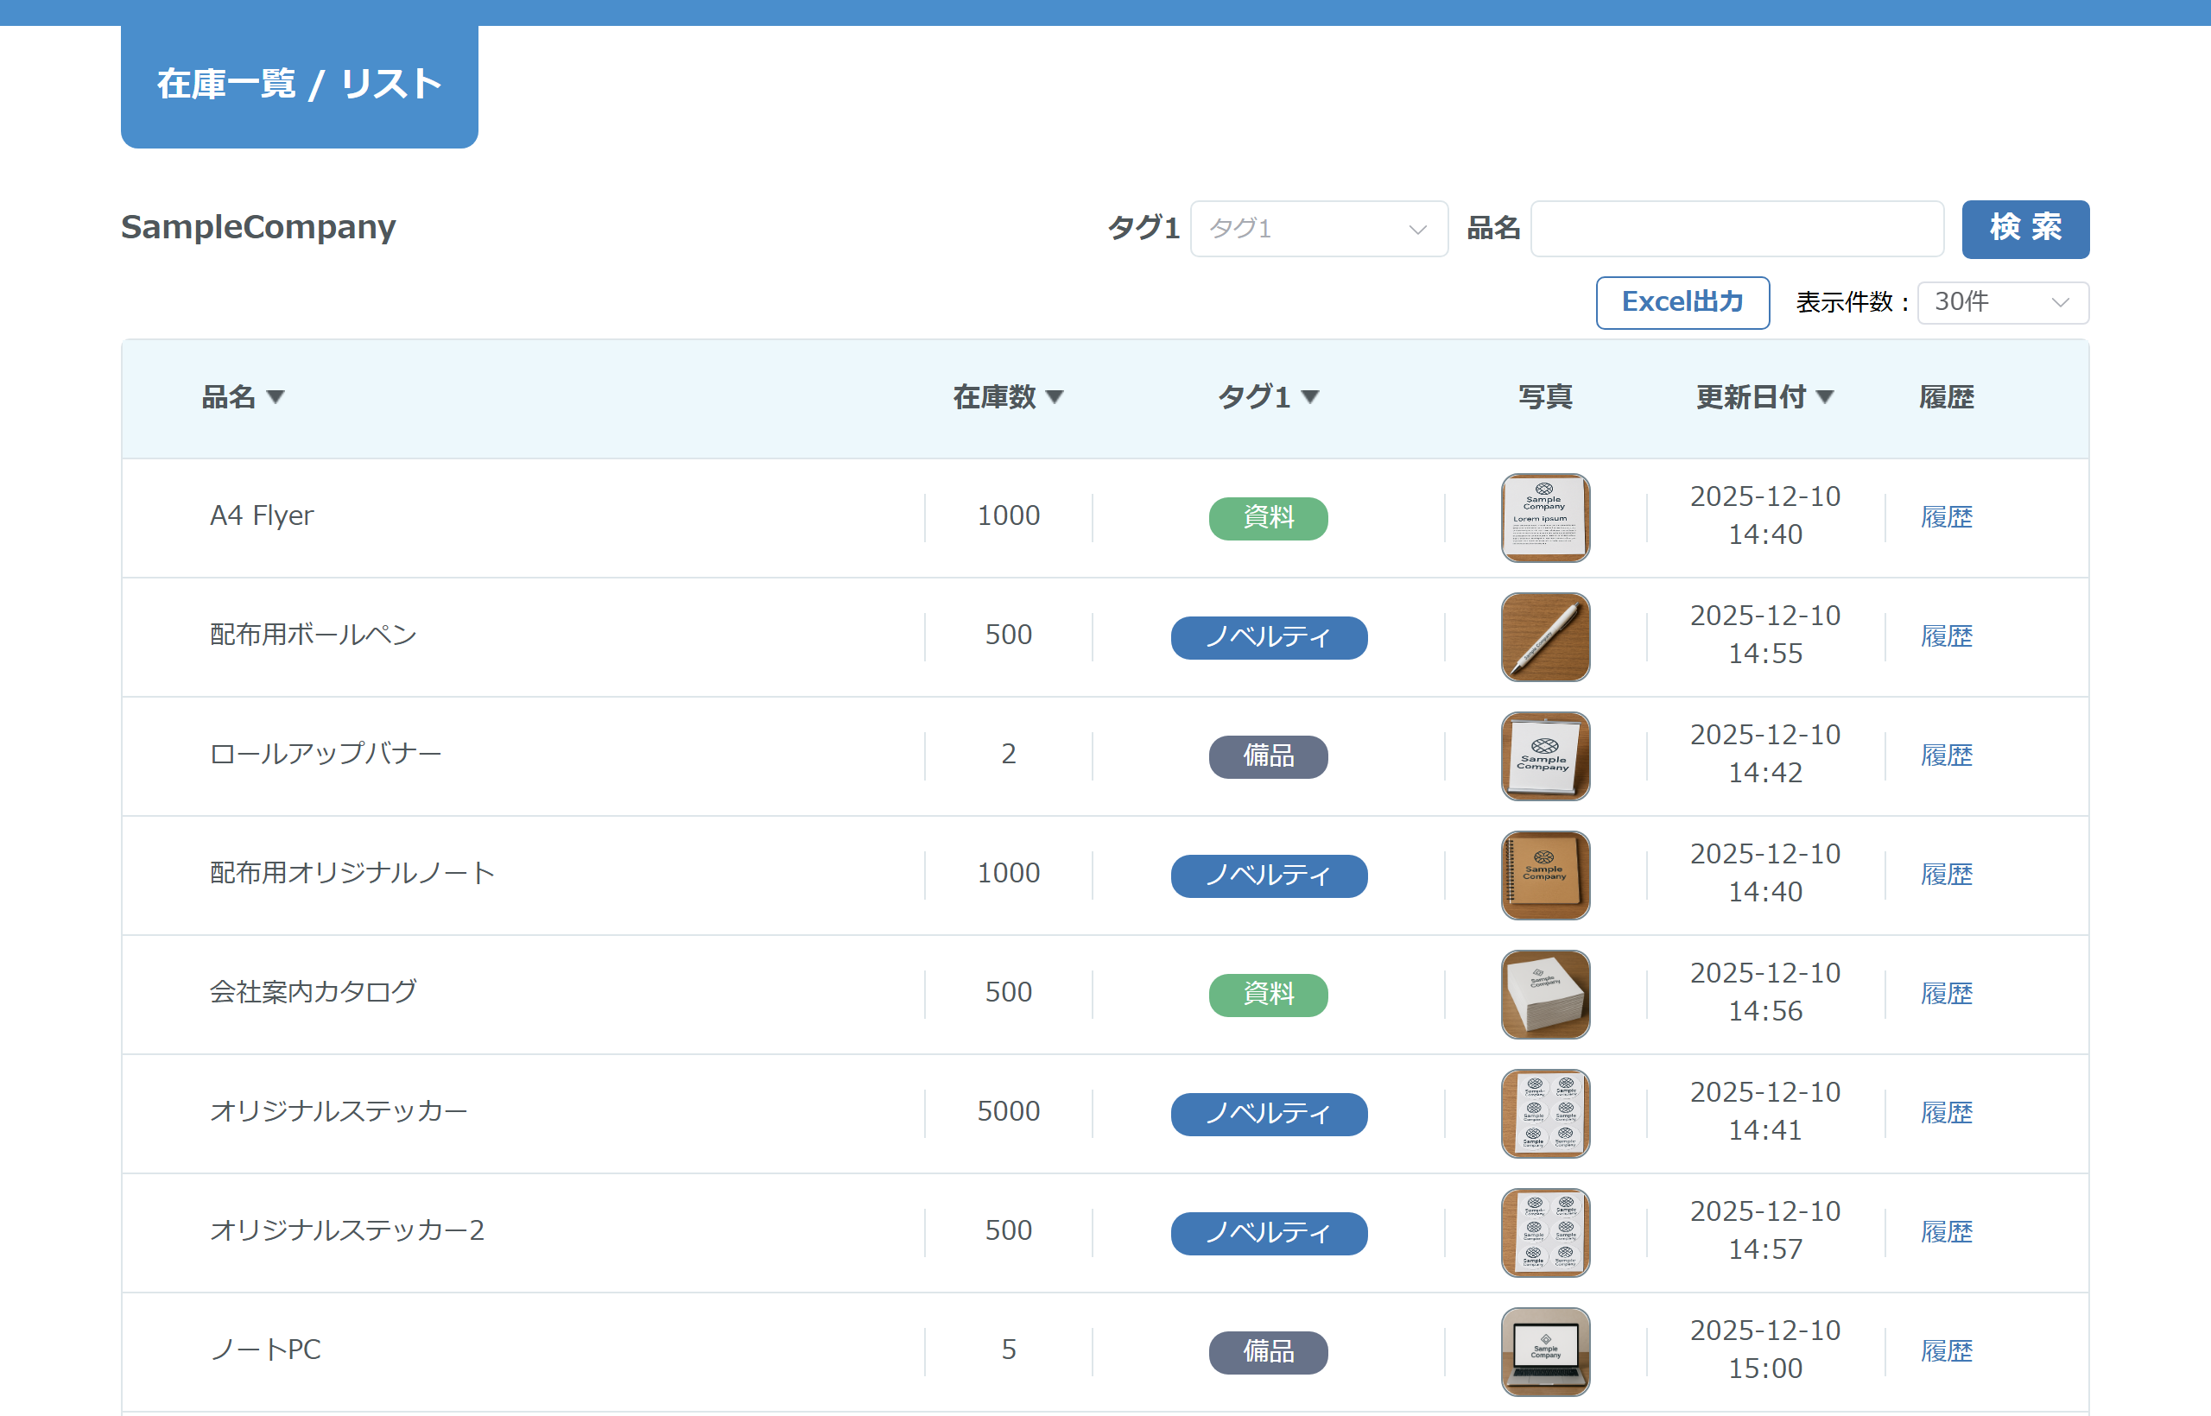This screenshot has height=1416, width=2211.
Task: Select the ノートPC item name
Action: point(266,1350)
